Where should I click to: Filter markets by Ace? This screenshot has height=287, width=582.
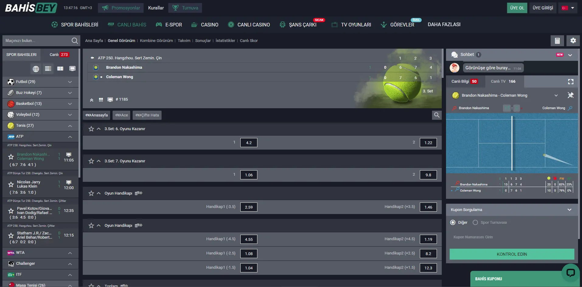[x=121, y=115]
